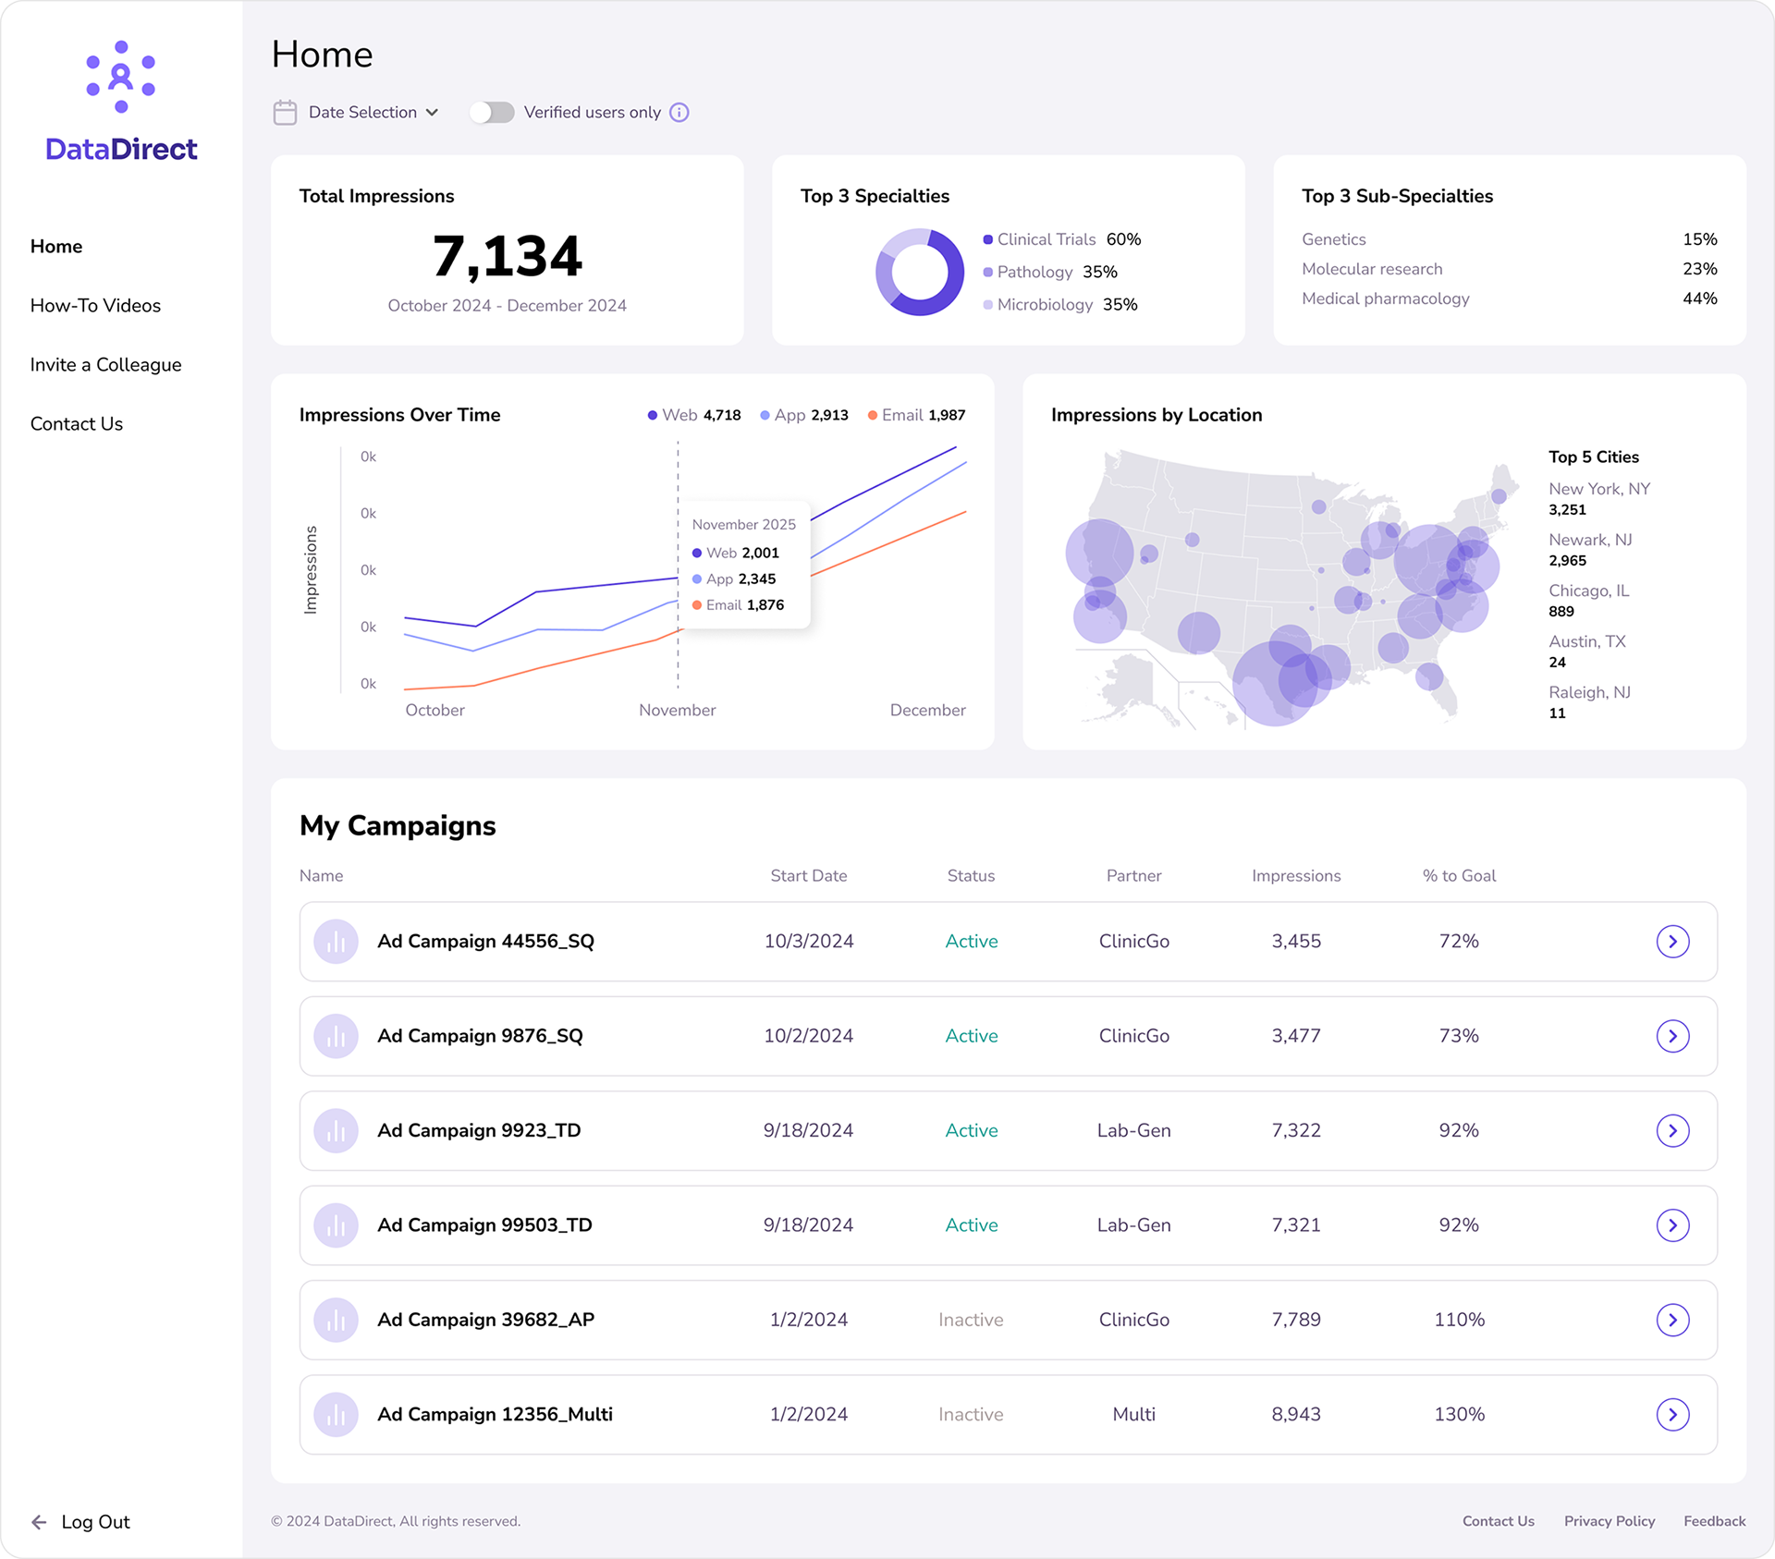
Task: Expand details chevron for Ad Campaign 39682_AP
Action: click(1671, 1320)
